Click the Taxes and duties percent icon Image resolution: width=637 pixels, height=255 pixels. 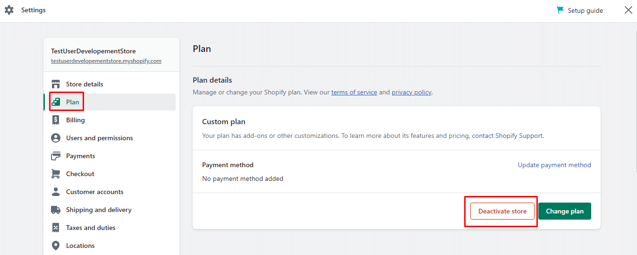click(56, 228)
